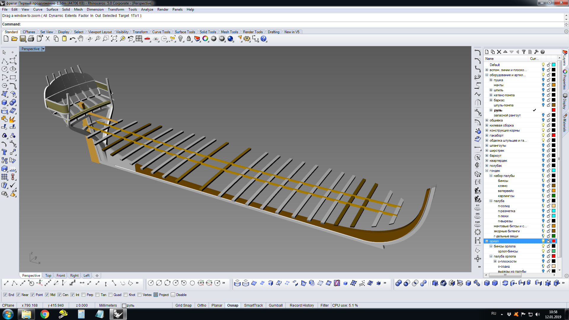Screen dimensions: 569x320
Task: Click the light bulb Hide objects icon
Action: click(180, 39)
